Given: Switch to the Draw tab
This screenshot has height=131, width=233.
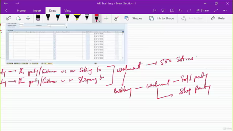Looking at the screenshot, I should (x=53, y=11).
